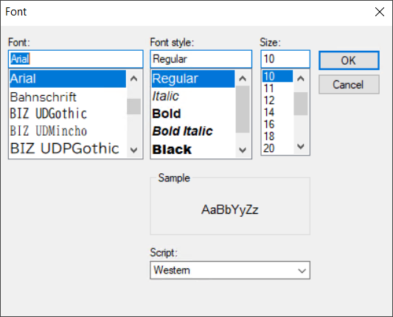Choose Italic font style

193,97
